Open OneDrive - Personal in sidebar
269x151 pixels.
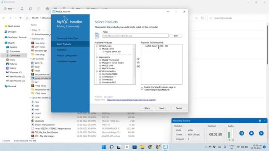coord(15,37)
